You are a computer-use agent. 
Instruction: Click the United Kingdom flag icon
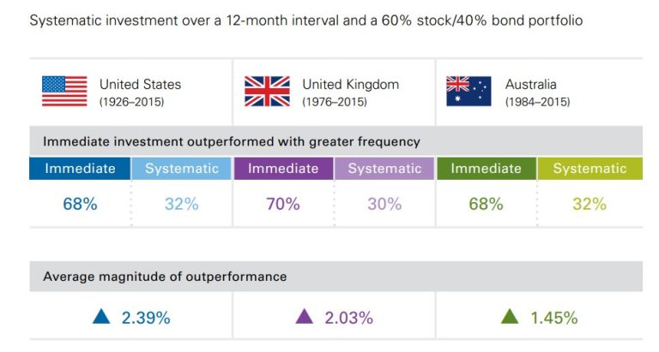click(x=267, y=91)
